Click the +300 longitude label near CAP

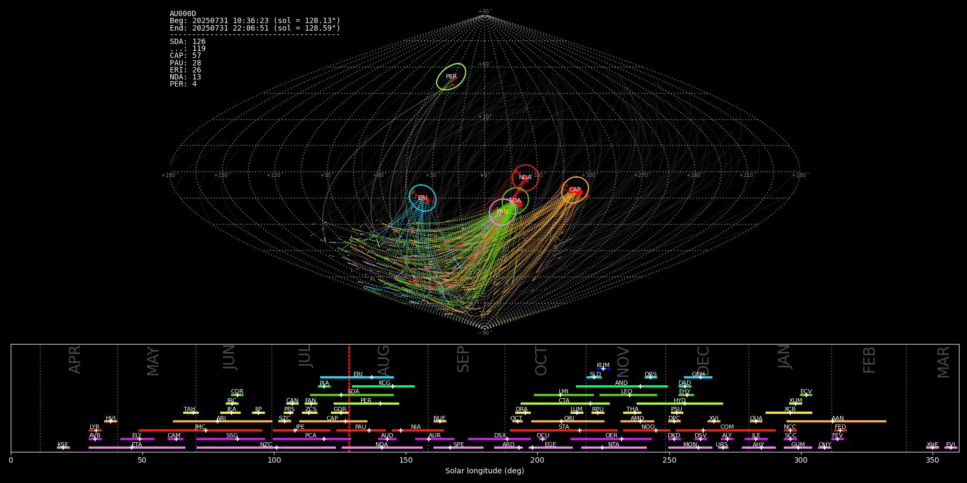589,175
